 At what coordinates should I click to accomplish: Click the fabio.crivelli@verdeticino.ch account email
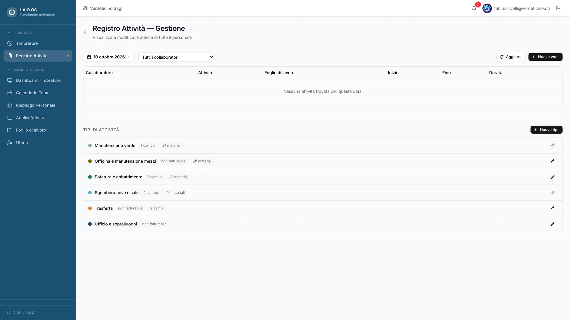pos(522,8)
